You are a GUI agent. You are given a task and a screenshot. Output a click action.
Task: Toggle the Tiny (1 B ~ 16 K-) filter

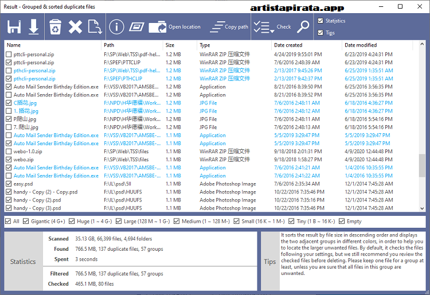tap(291, 221)
